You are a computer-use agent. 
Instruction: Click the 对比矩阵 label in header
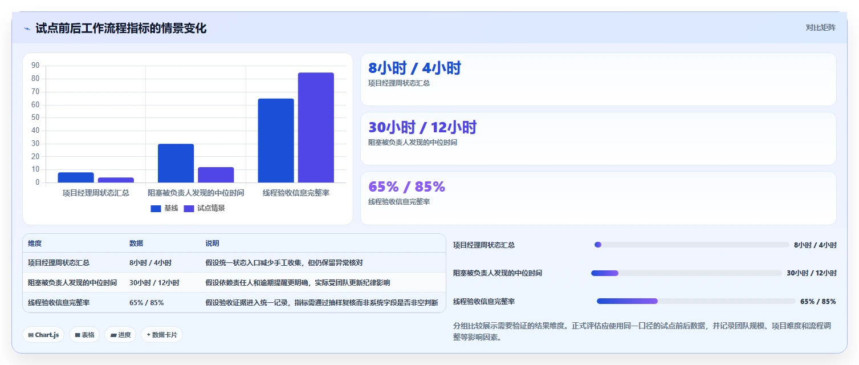821,27
